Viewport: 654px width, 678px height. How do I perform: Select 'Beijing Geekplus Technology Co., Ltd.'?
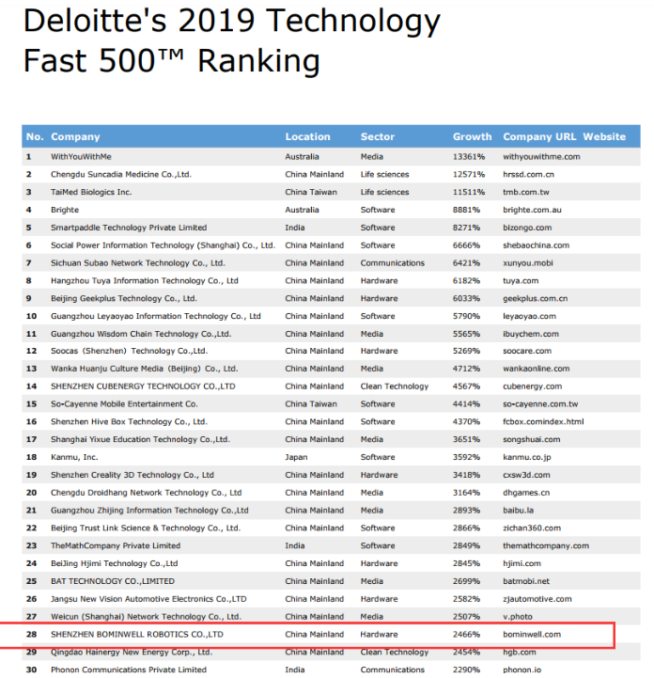point(123,298)
